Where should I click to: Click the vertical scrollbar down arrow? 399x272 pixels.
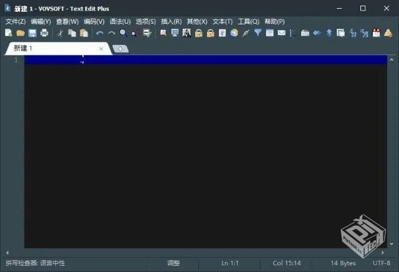click(x=392, y=244)
